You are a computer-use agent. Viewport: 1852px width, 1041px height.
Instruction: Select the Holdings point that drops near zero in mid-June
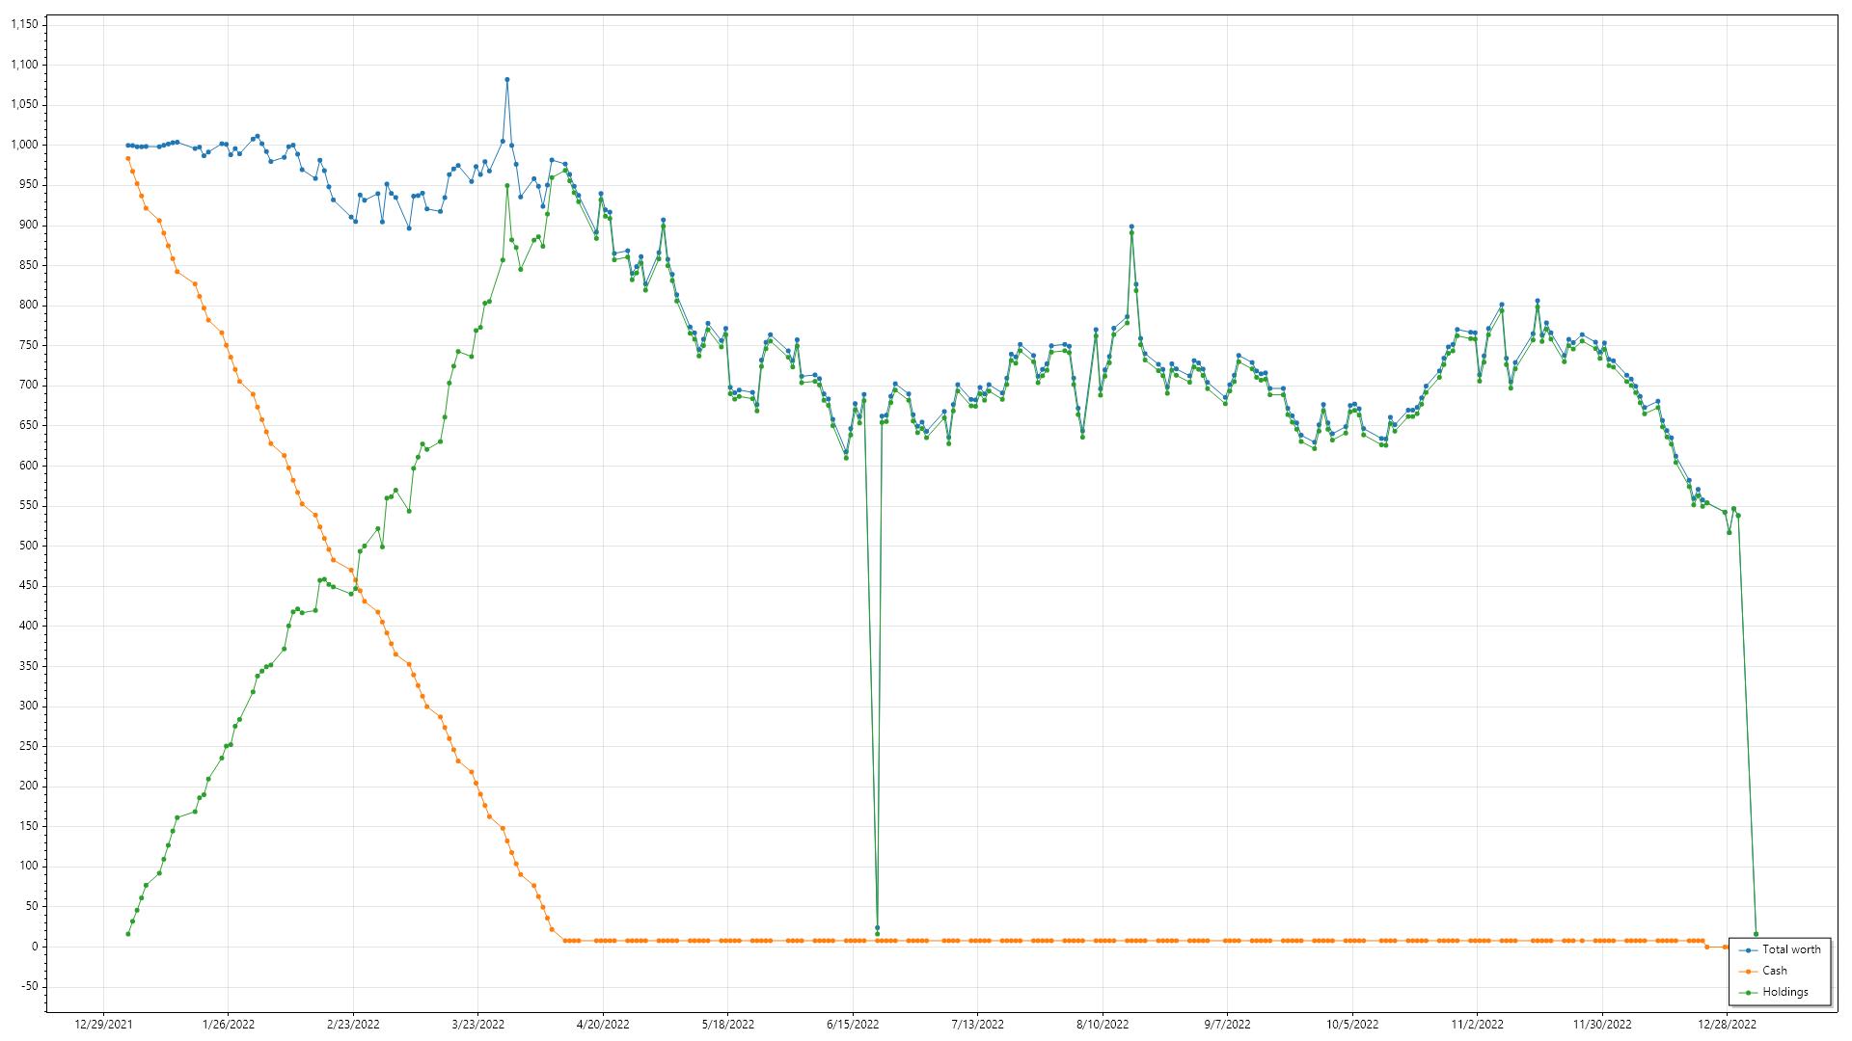click(877, 933)
